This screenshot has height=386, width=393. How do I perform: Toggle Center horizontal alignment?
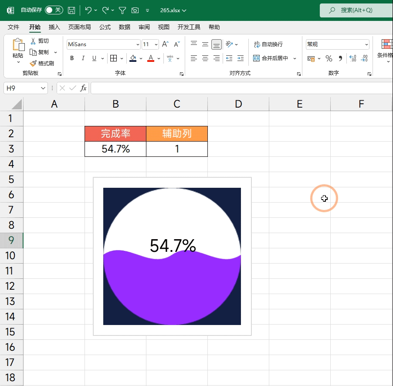tap(205, 58)
